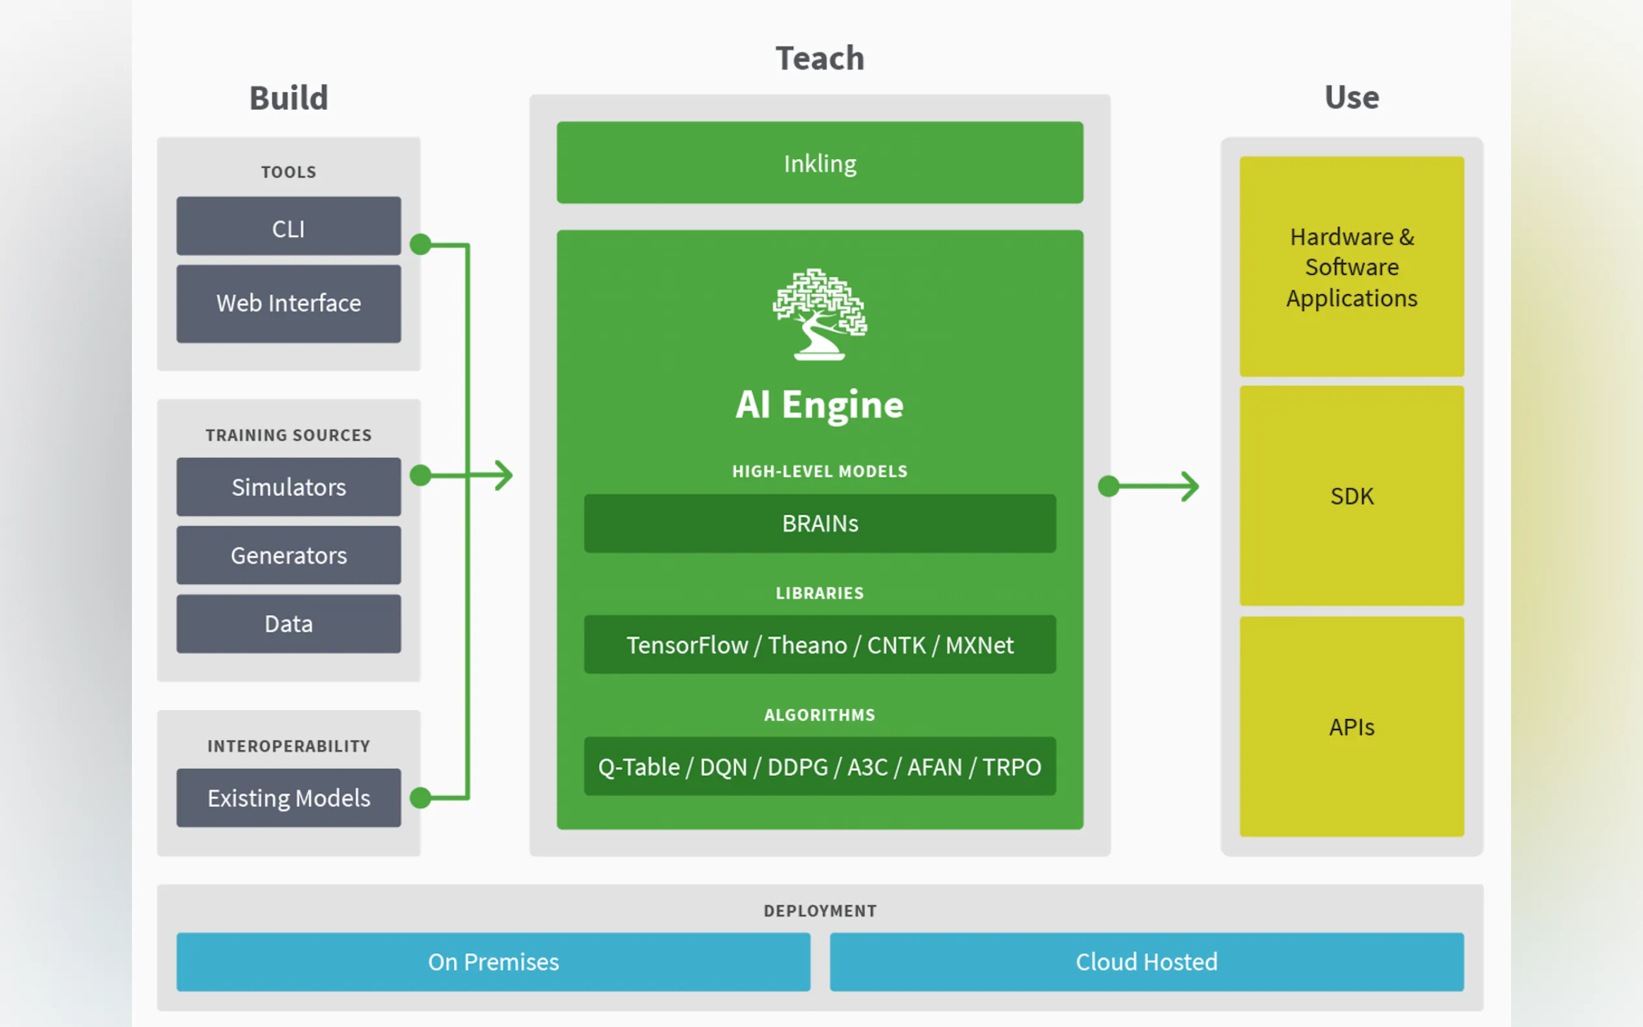Click green dot right of AI Engine panel
The height and width of the screenshot is (1027, 1643).
click(x=1109, y=486)
